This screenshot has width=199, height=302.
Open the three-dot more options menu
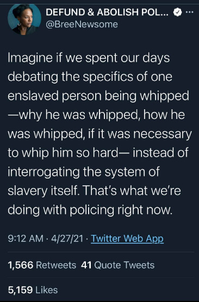[x=190, y=13]
